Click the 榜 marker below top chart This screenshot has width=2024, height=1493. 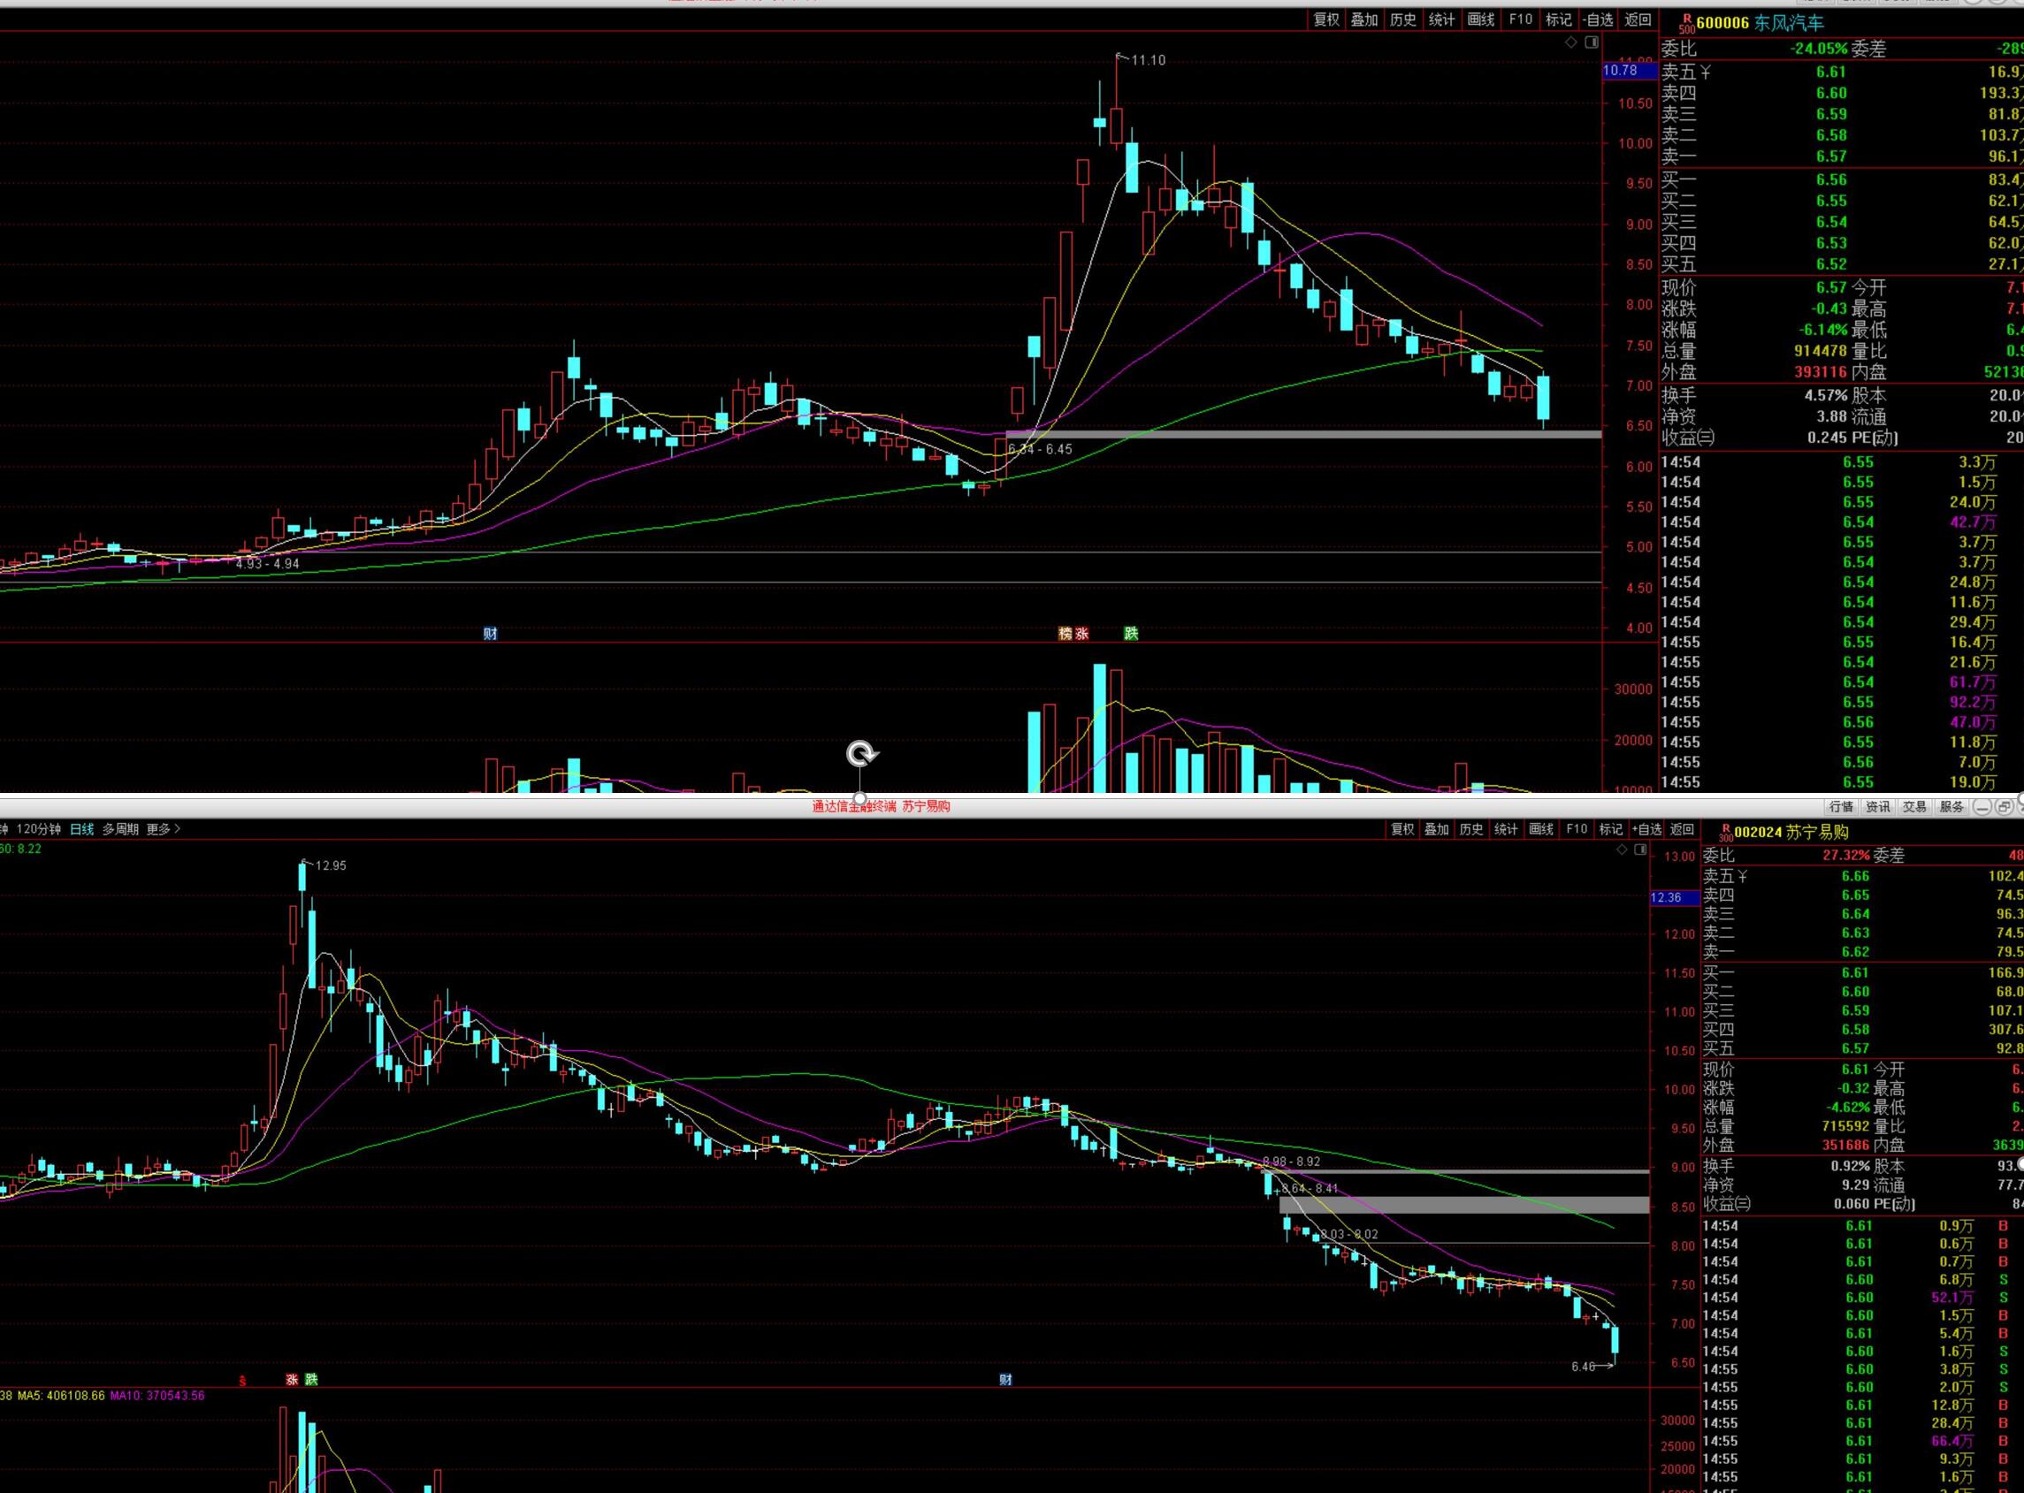[x=1065, y=634]
